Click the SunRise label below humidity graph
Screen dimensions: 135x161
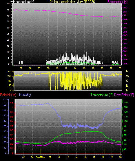[x=40, y=157]
